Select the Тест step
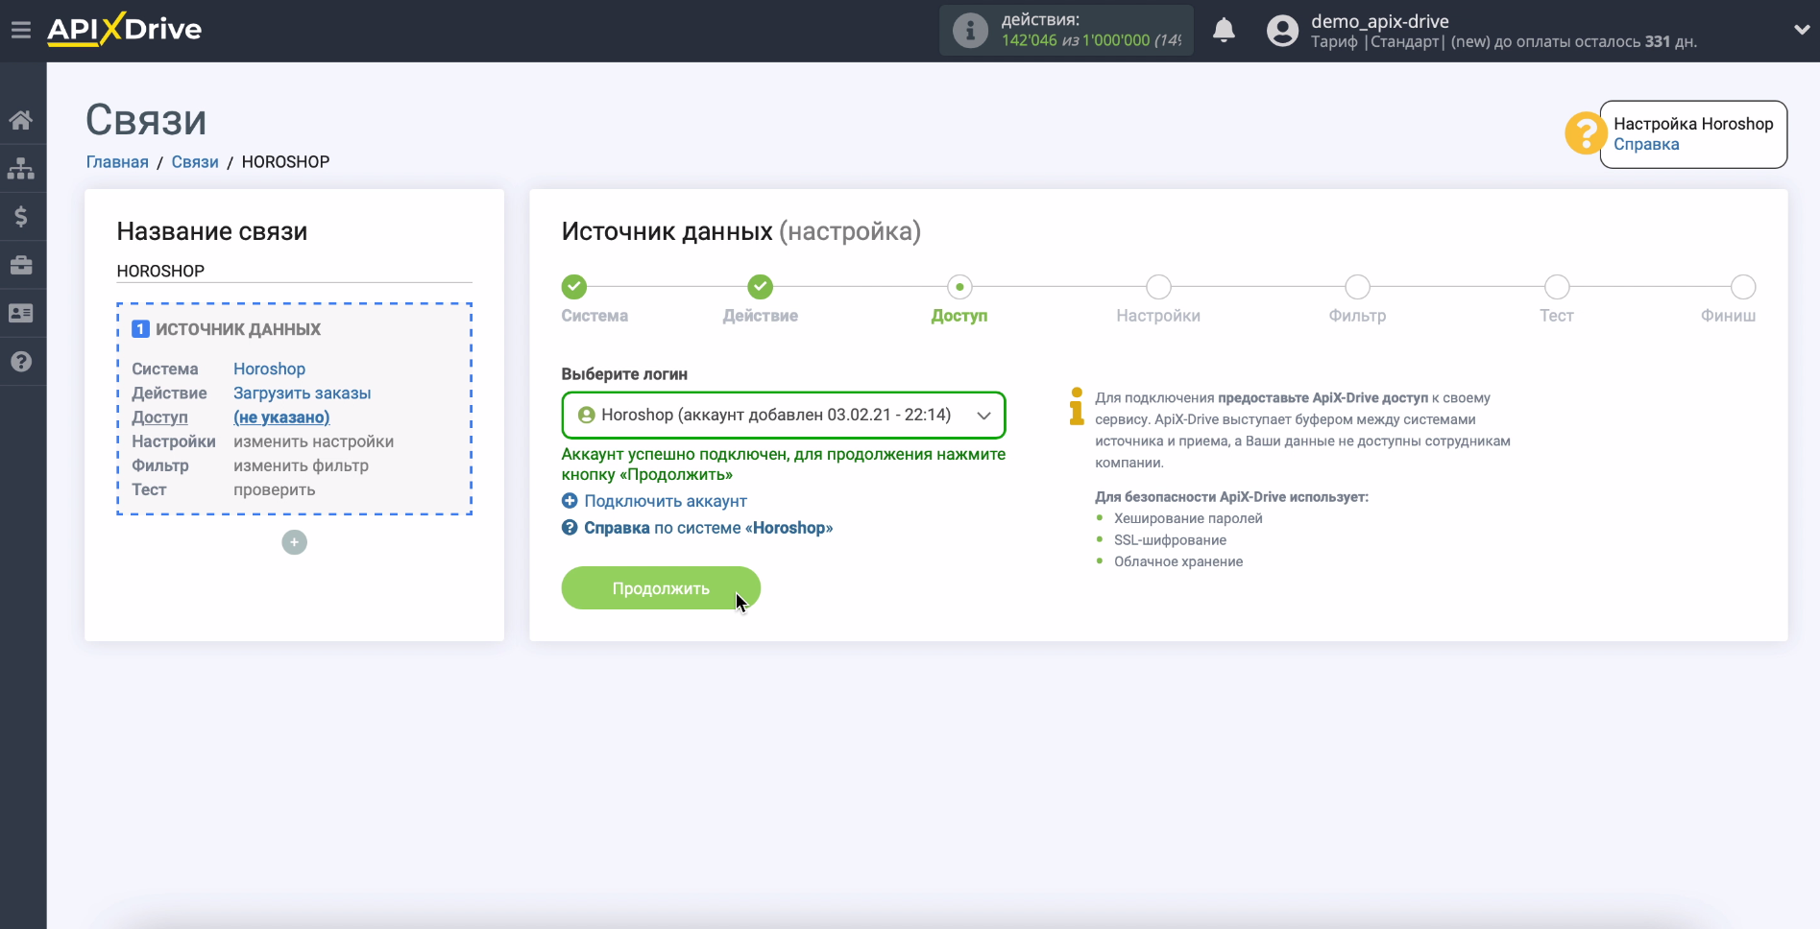This screenshot has width=1820, height=929. point(1557,287)
